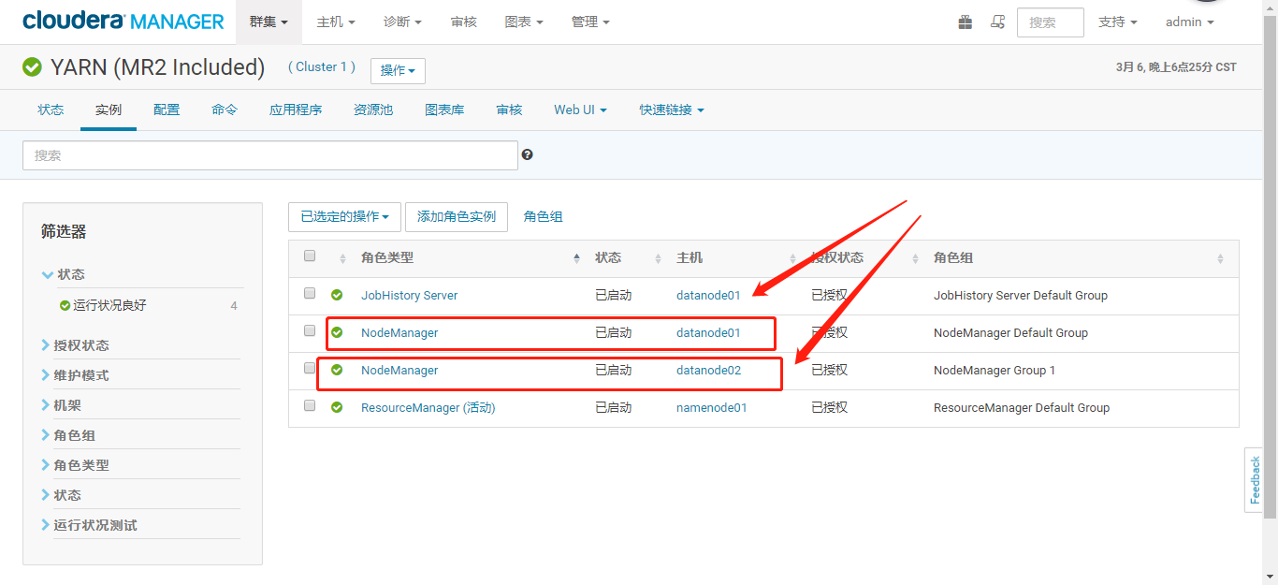Viewport: 1278px width, 585px height.
Task: Open the namenode01 host link
Action: tap(712, 407)
